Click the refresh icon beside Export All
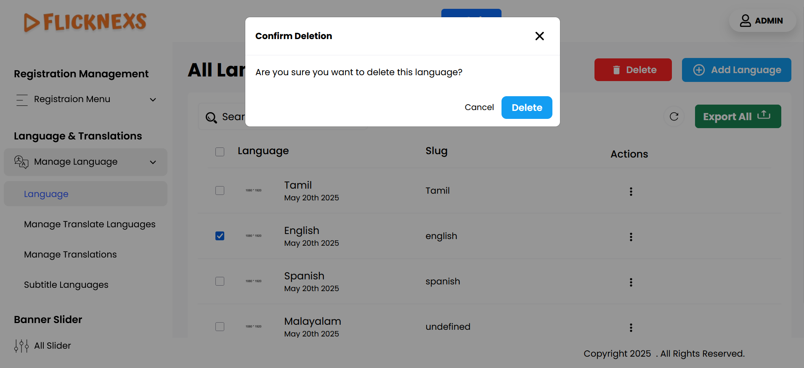Viewport: 804px width, 368px height. pyautogui.click(x=674, y=116)
